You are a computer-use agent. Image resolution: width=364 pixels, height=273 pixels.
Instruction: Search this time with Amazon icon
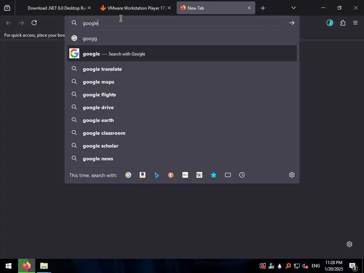click(143, 175)
